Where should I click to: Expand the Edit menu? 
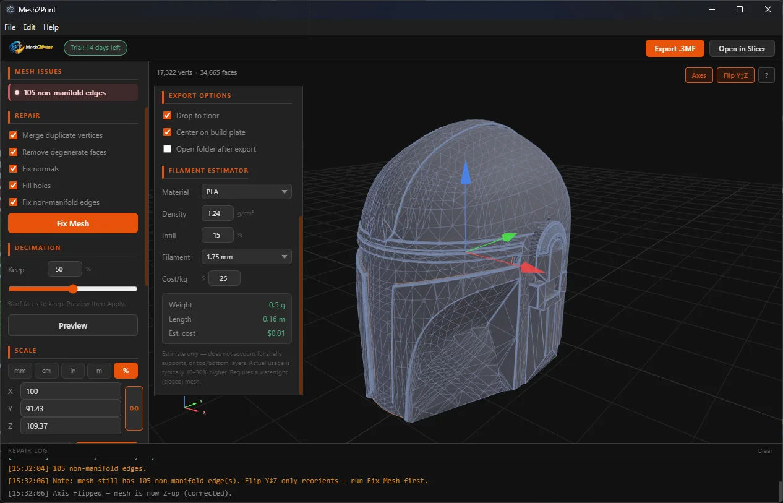28,27
